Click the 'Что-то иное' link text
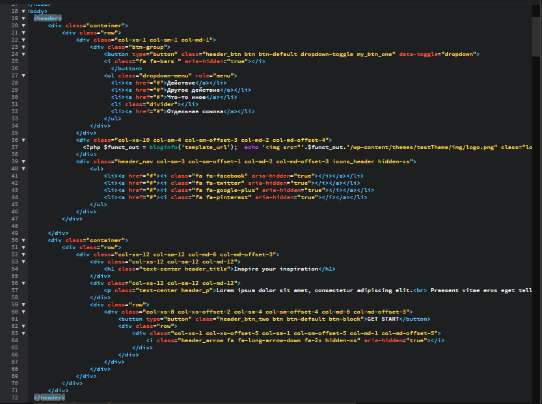Viewport: 542px width, 404px height. click(186, 97)
